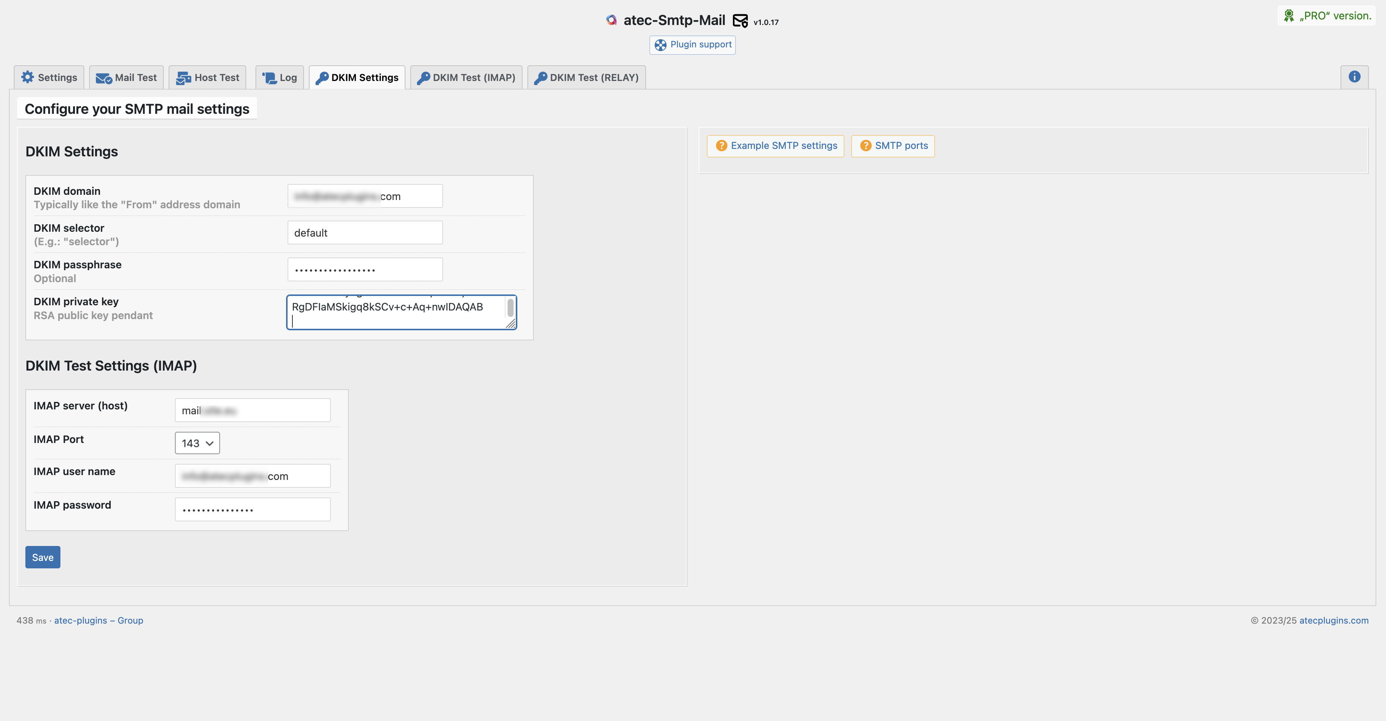
Task: Focus the DKIM domain input field
Action: [365, 196]
